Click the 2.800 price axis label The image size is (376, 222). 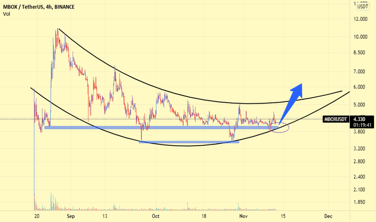tap(359, 161)
